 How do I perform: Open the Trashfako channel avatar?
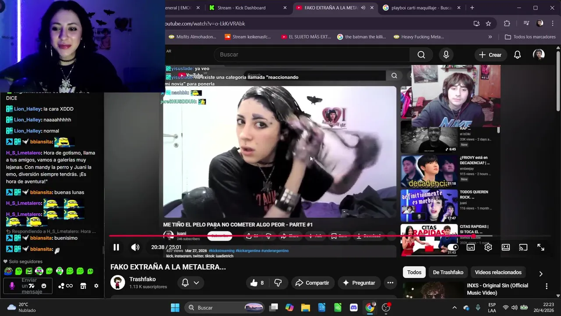(x=117, y=283)
